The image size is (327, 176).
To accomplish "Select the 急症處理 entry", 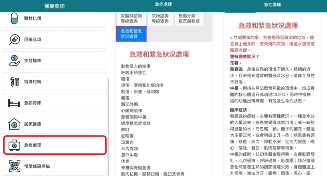I will (x=55, y=145).
